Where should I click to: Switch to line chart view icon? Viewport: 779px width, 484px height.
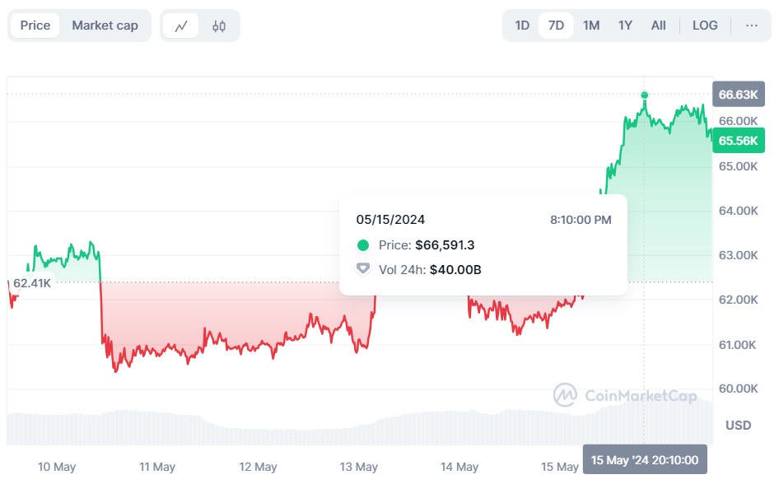point(180,26)
